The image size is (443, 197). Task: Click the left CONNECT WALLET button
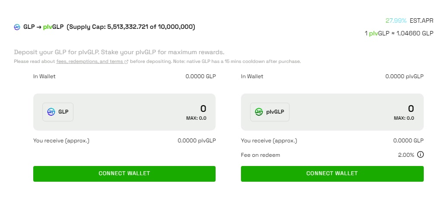pyautogui.click(x=124, y=173)
